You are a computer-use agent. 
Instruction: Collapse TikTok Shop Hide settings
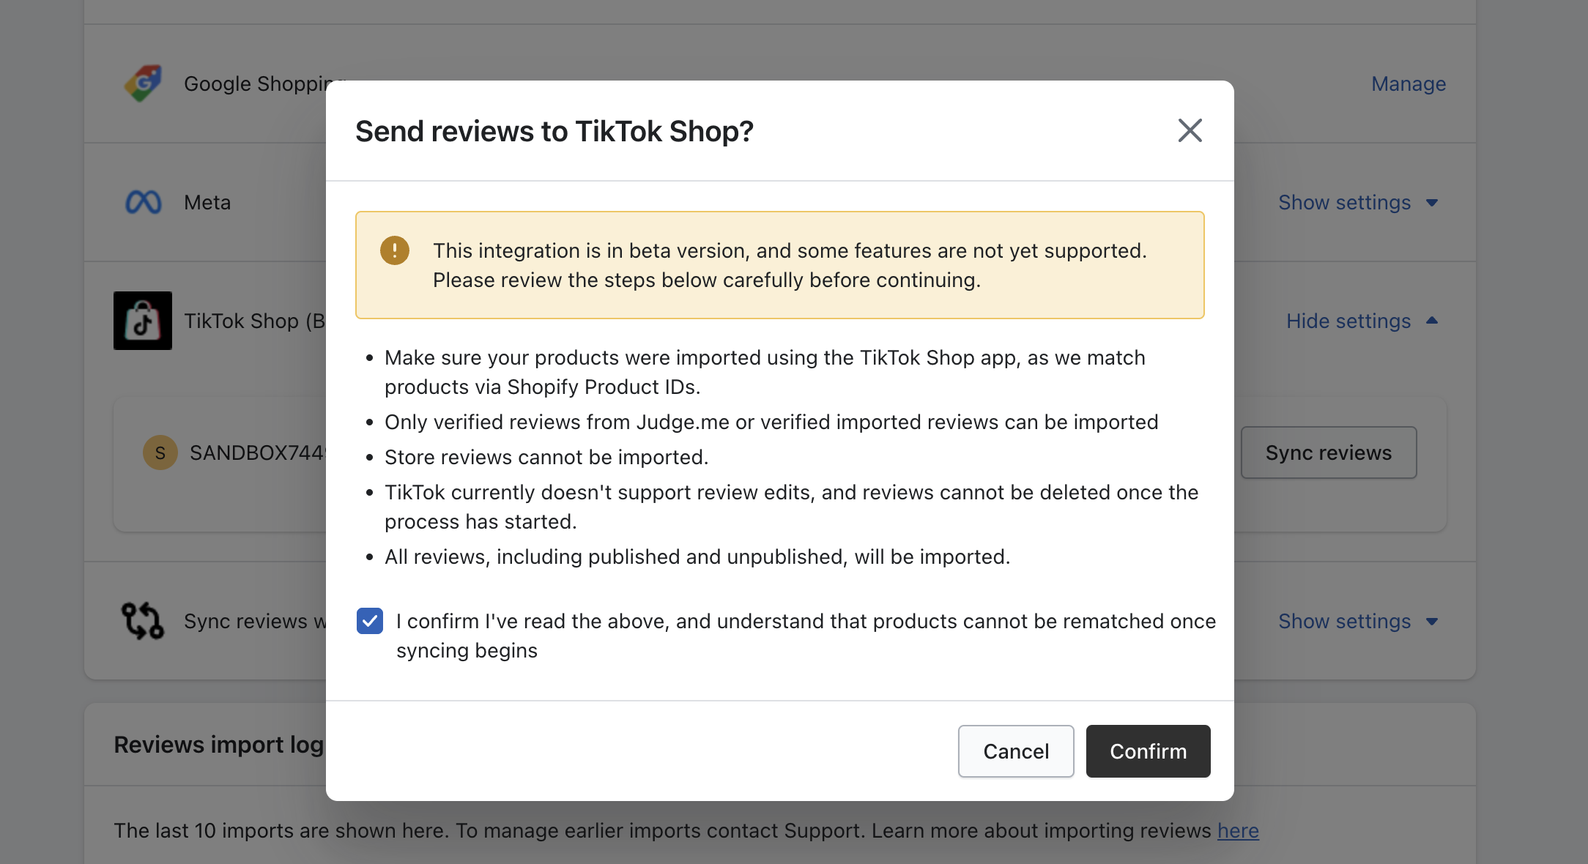1348,321
